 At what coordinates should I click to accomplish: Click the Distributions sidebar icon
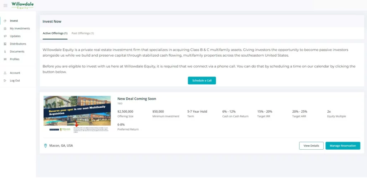pos(5,44)
